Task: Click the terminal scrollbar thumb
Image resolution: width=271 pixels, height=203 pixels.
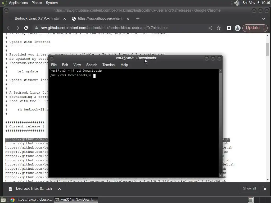Action: [220, 123]
